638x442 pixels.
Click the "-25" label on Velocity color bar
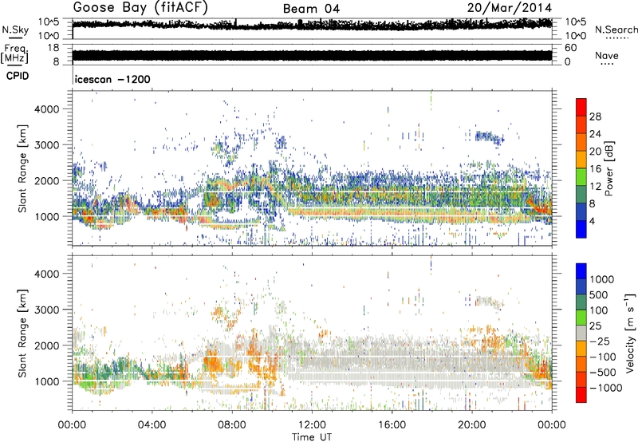coord(599,341)
